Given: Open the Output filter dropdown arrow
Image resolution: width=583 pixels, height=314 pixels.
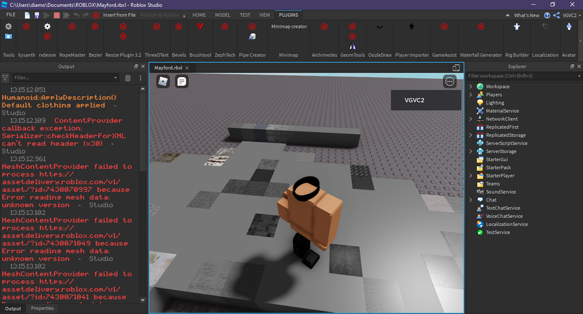Looking at the screenshot, I should point(115,78).
